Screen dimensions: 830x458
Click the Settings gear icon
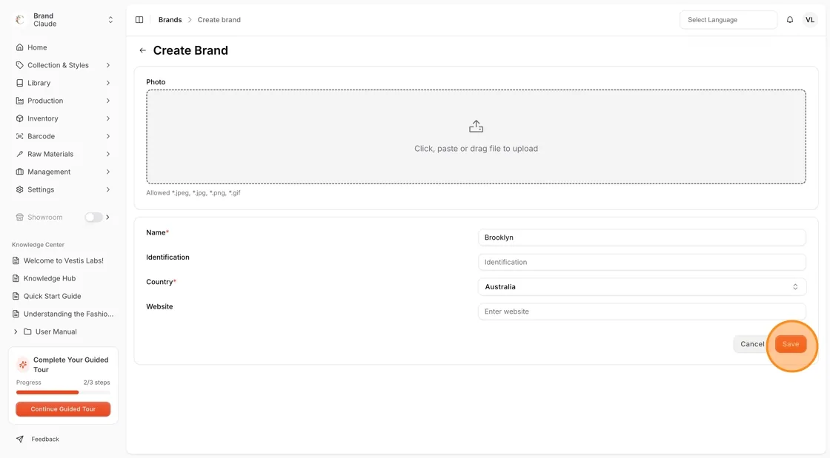point(19,189)
